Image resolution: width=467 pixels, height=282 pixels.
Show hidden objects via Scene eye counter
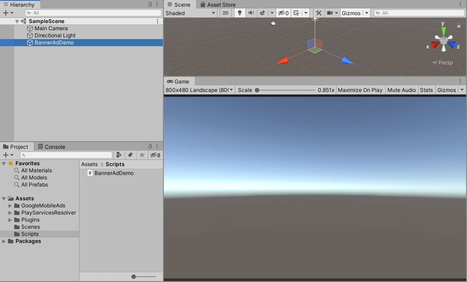click(282, 13)
